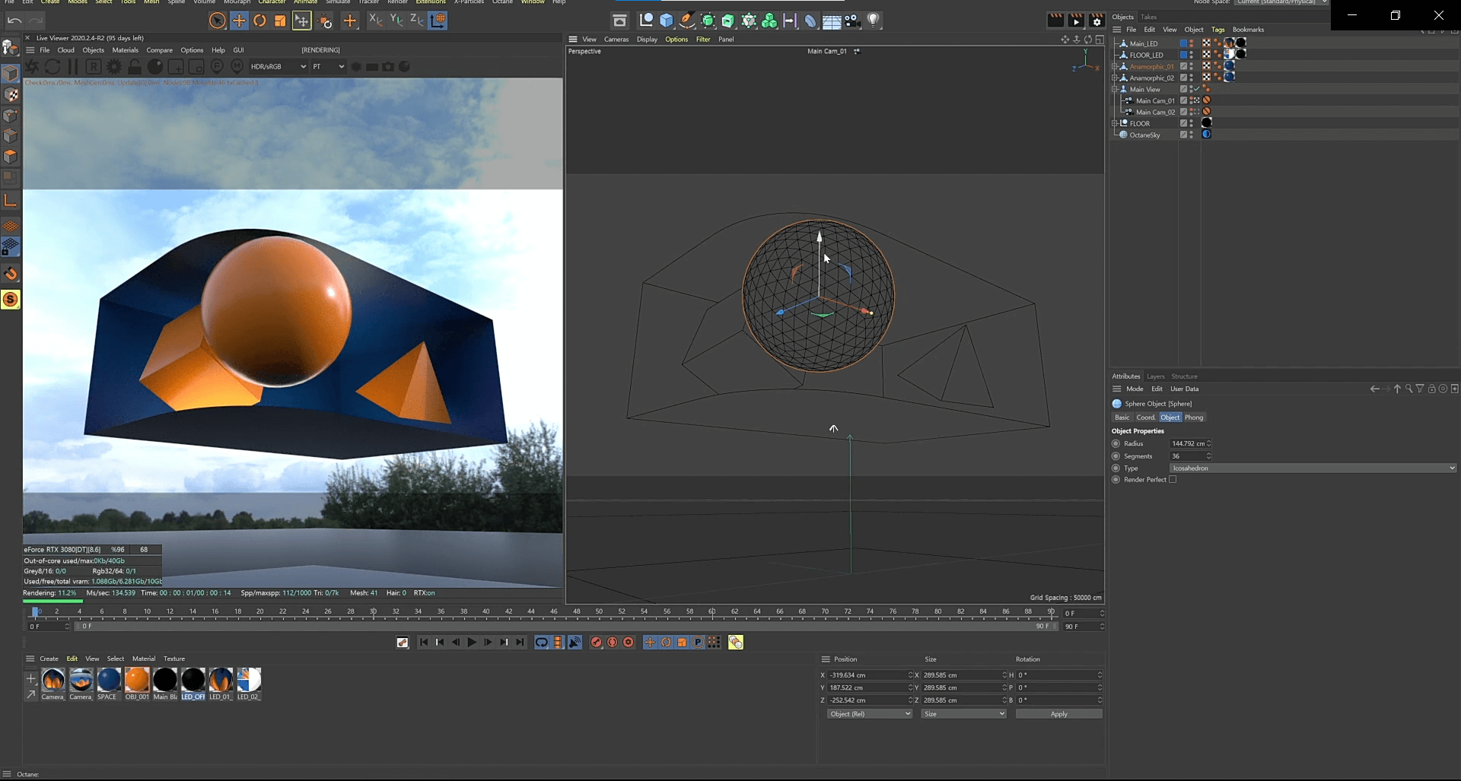This screenshot has height=781, width=1461.
Task: Open Edit Render Settings
Action: (1097, 21)
